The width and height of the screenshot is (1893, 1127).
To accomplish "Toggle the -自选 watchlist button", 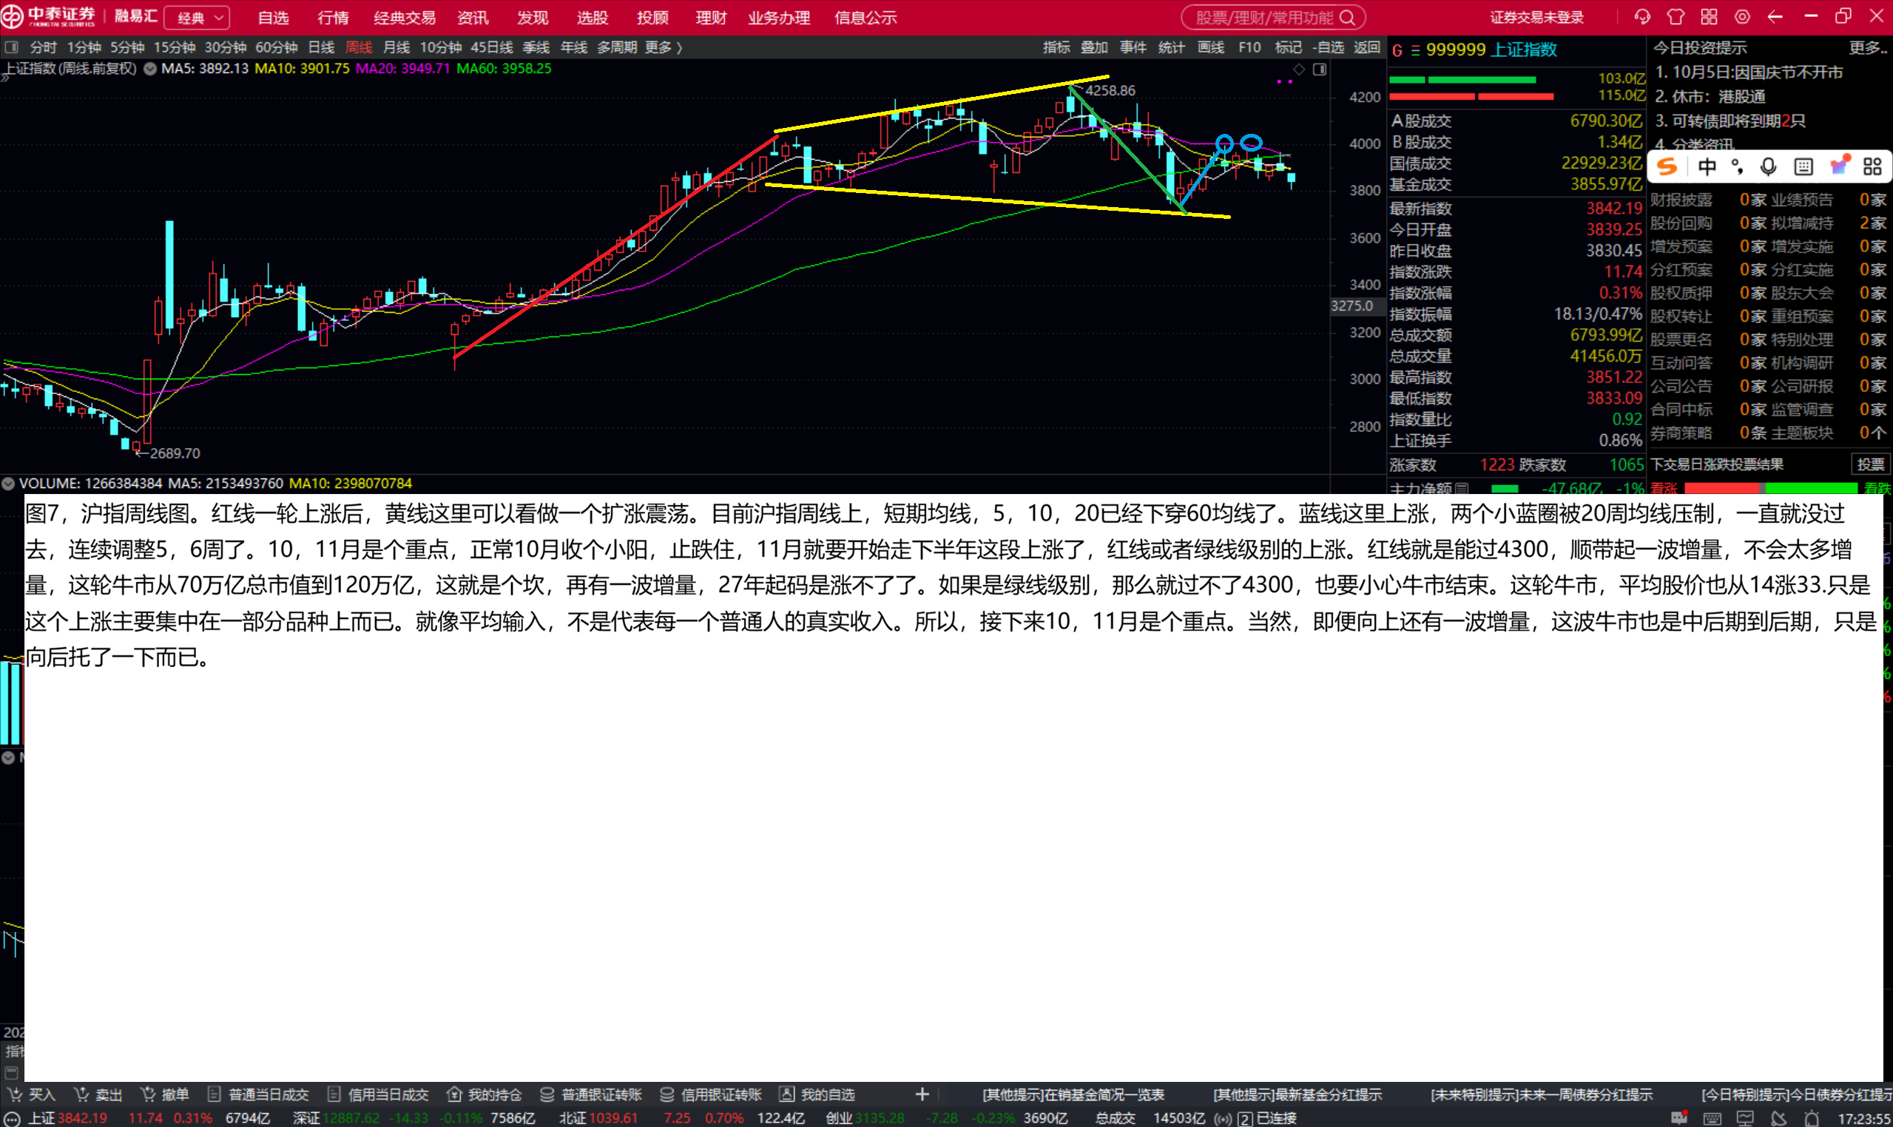I will coord(1328,47).
